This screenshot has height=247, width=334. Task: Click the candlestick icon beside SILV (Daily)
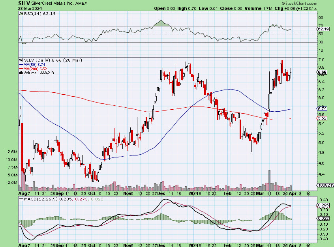pos(21,60)
